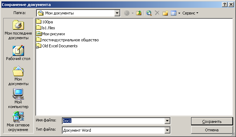Open Мои последние документы in sidebar
The height and width of the screenshot is (137, 236).
click(18, 30)
